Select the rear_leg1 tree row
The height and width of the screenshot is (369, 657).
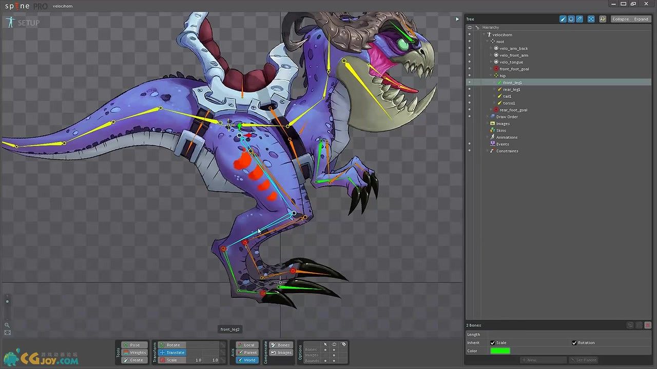[558, 89]
